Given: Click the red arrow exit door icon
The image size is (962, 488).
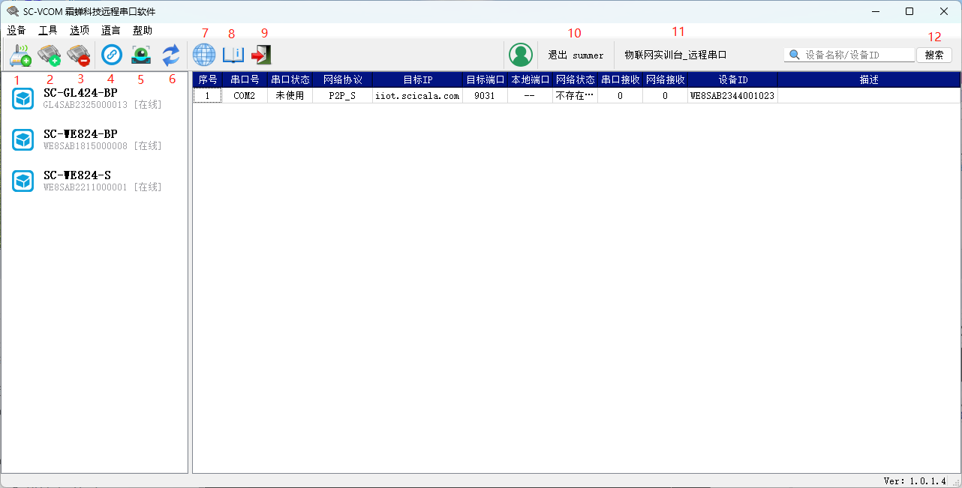Looking at the screenshot, I should click(261, 55).
